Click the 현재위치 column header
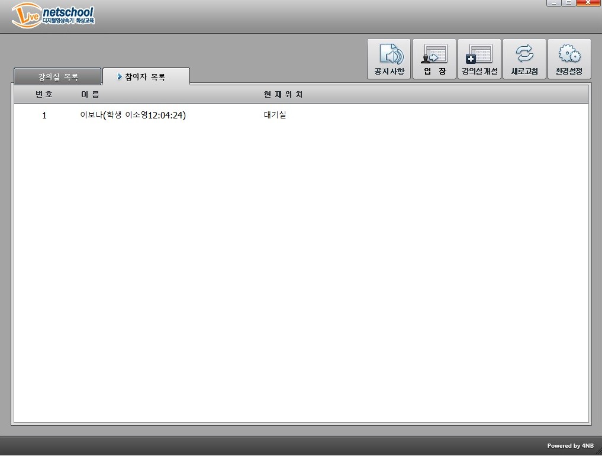The image size is (602, 456). [283, 95]
